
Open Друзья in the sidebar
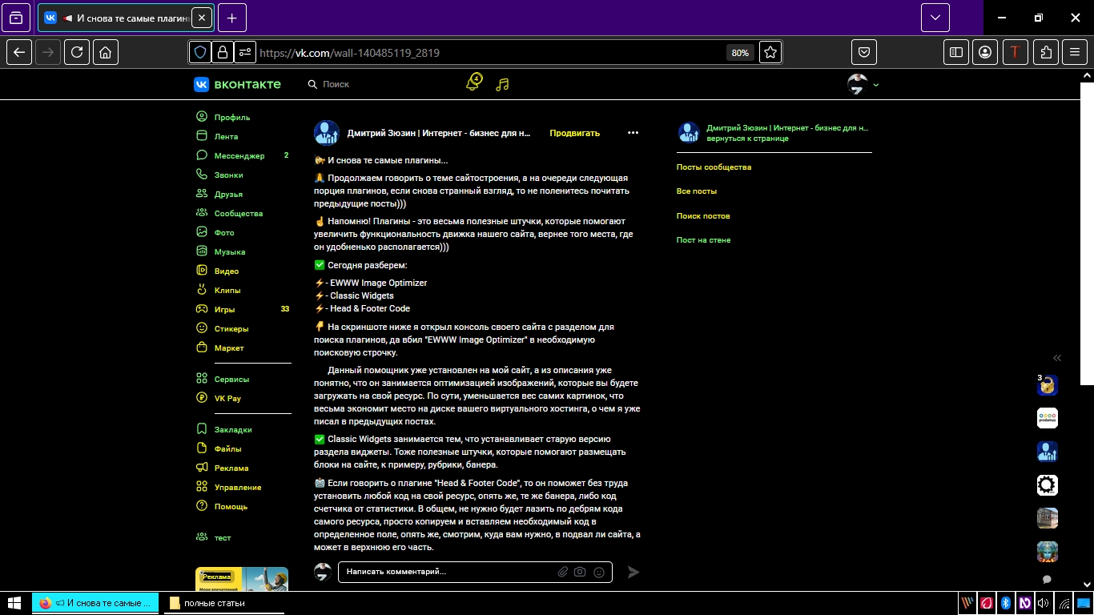click(x=228, y=194)
